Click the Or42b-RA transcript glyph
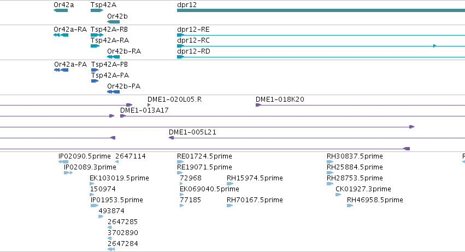This screenshot has height=252, width=465. pyautogui.click(x=113, y=57)
